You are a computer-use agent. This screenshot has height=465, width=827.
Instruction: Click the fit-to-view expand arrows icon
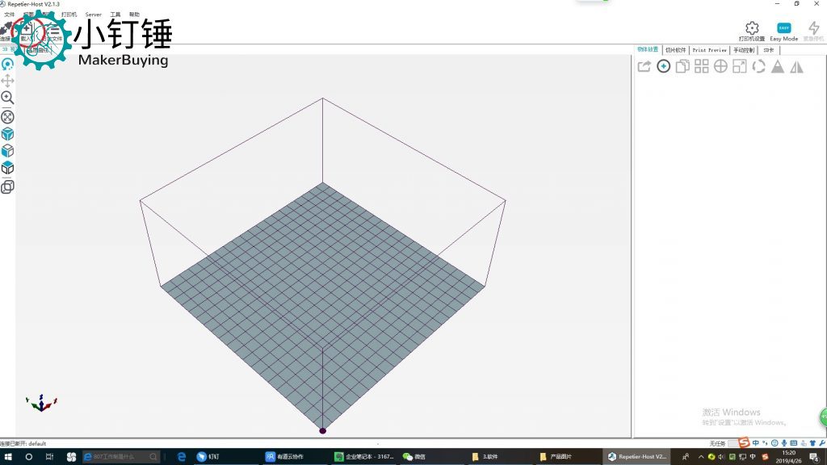[7, 117]
